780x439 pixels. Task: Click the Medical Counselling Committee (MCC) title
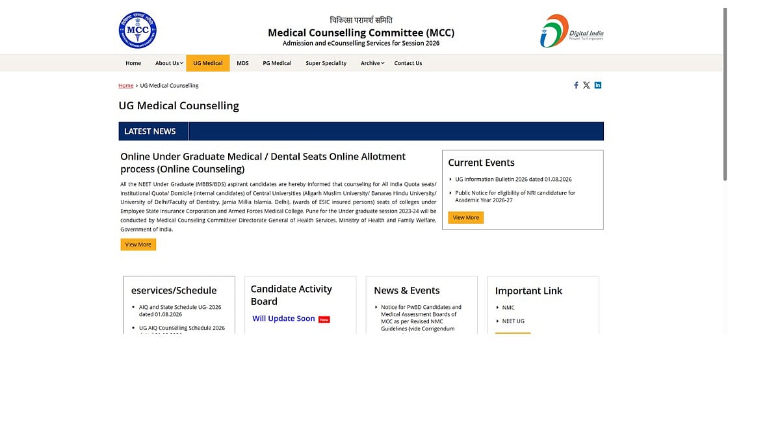[x=361, y=33]
